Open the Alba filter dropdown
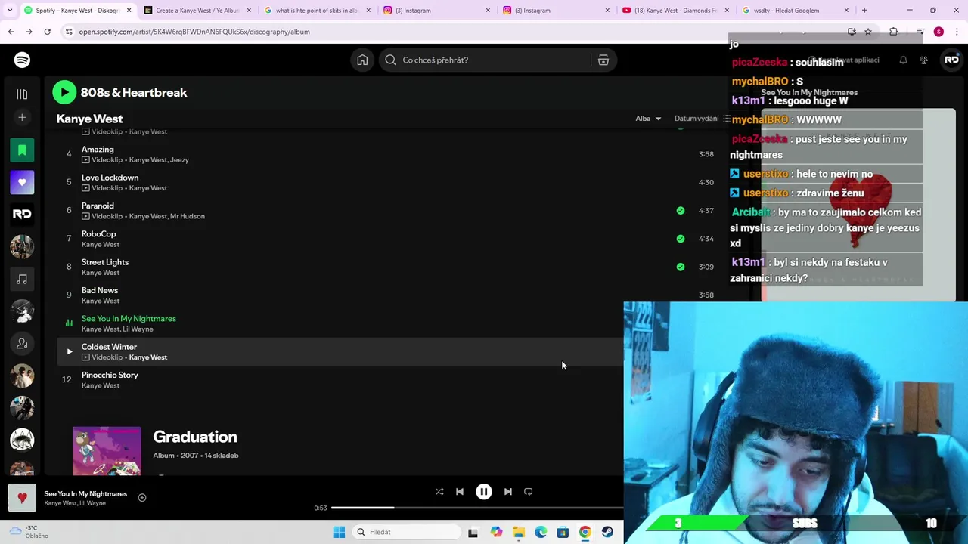Screen dimensions: 968x544 [648, 119]
